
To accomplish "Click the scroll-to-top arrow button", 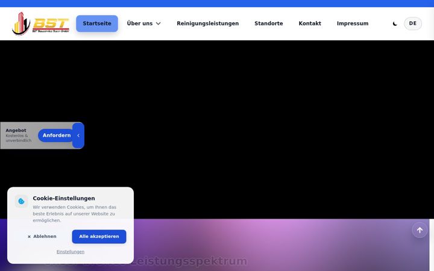I will tap(420, 230).
